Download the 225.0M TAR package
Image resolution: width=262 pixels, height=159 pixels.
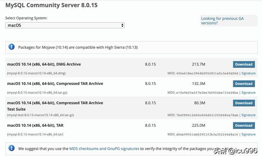click(x=244, y=125)
